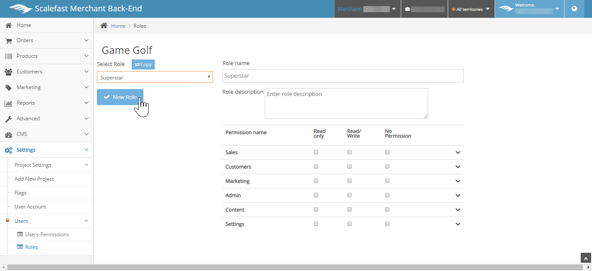The width and height of the screenshot is (592, 271).
Task: Enable Read only for Sales permission
Action: [316, 152]
